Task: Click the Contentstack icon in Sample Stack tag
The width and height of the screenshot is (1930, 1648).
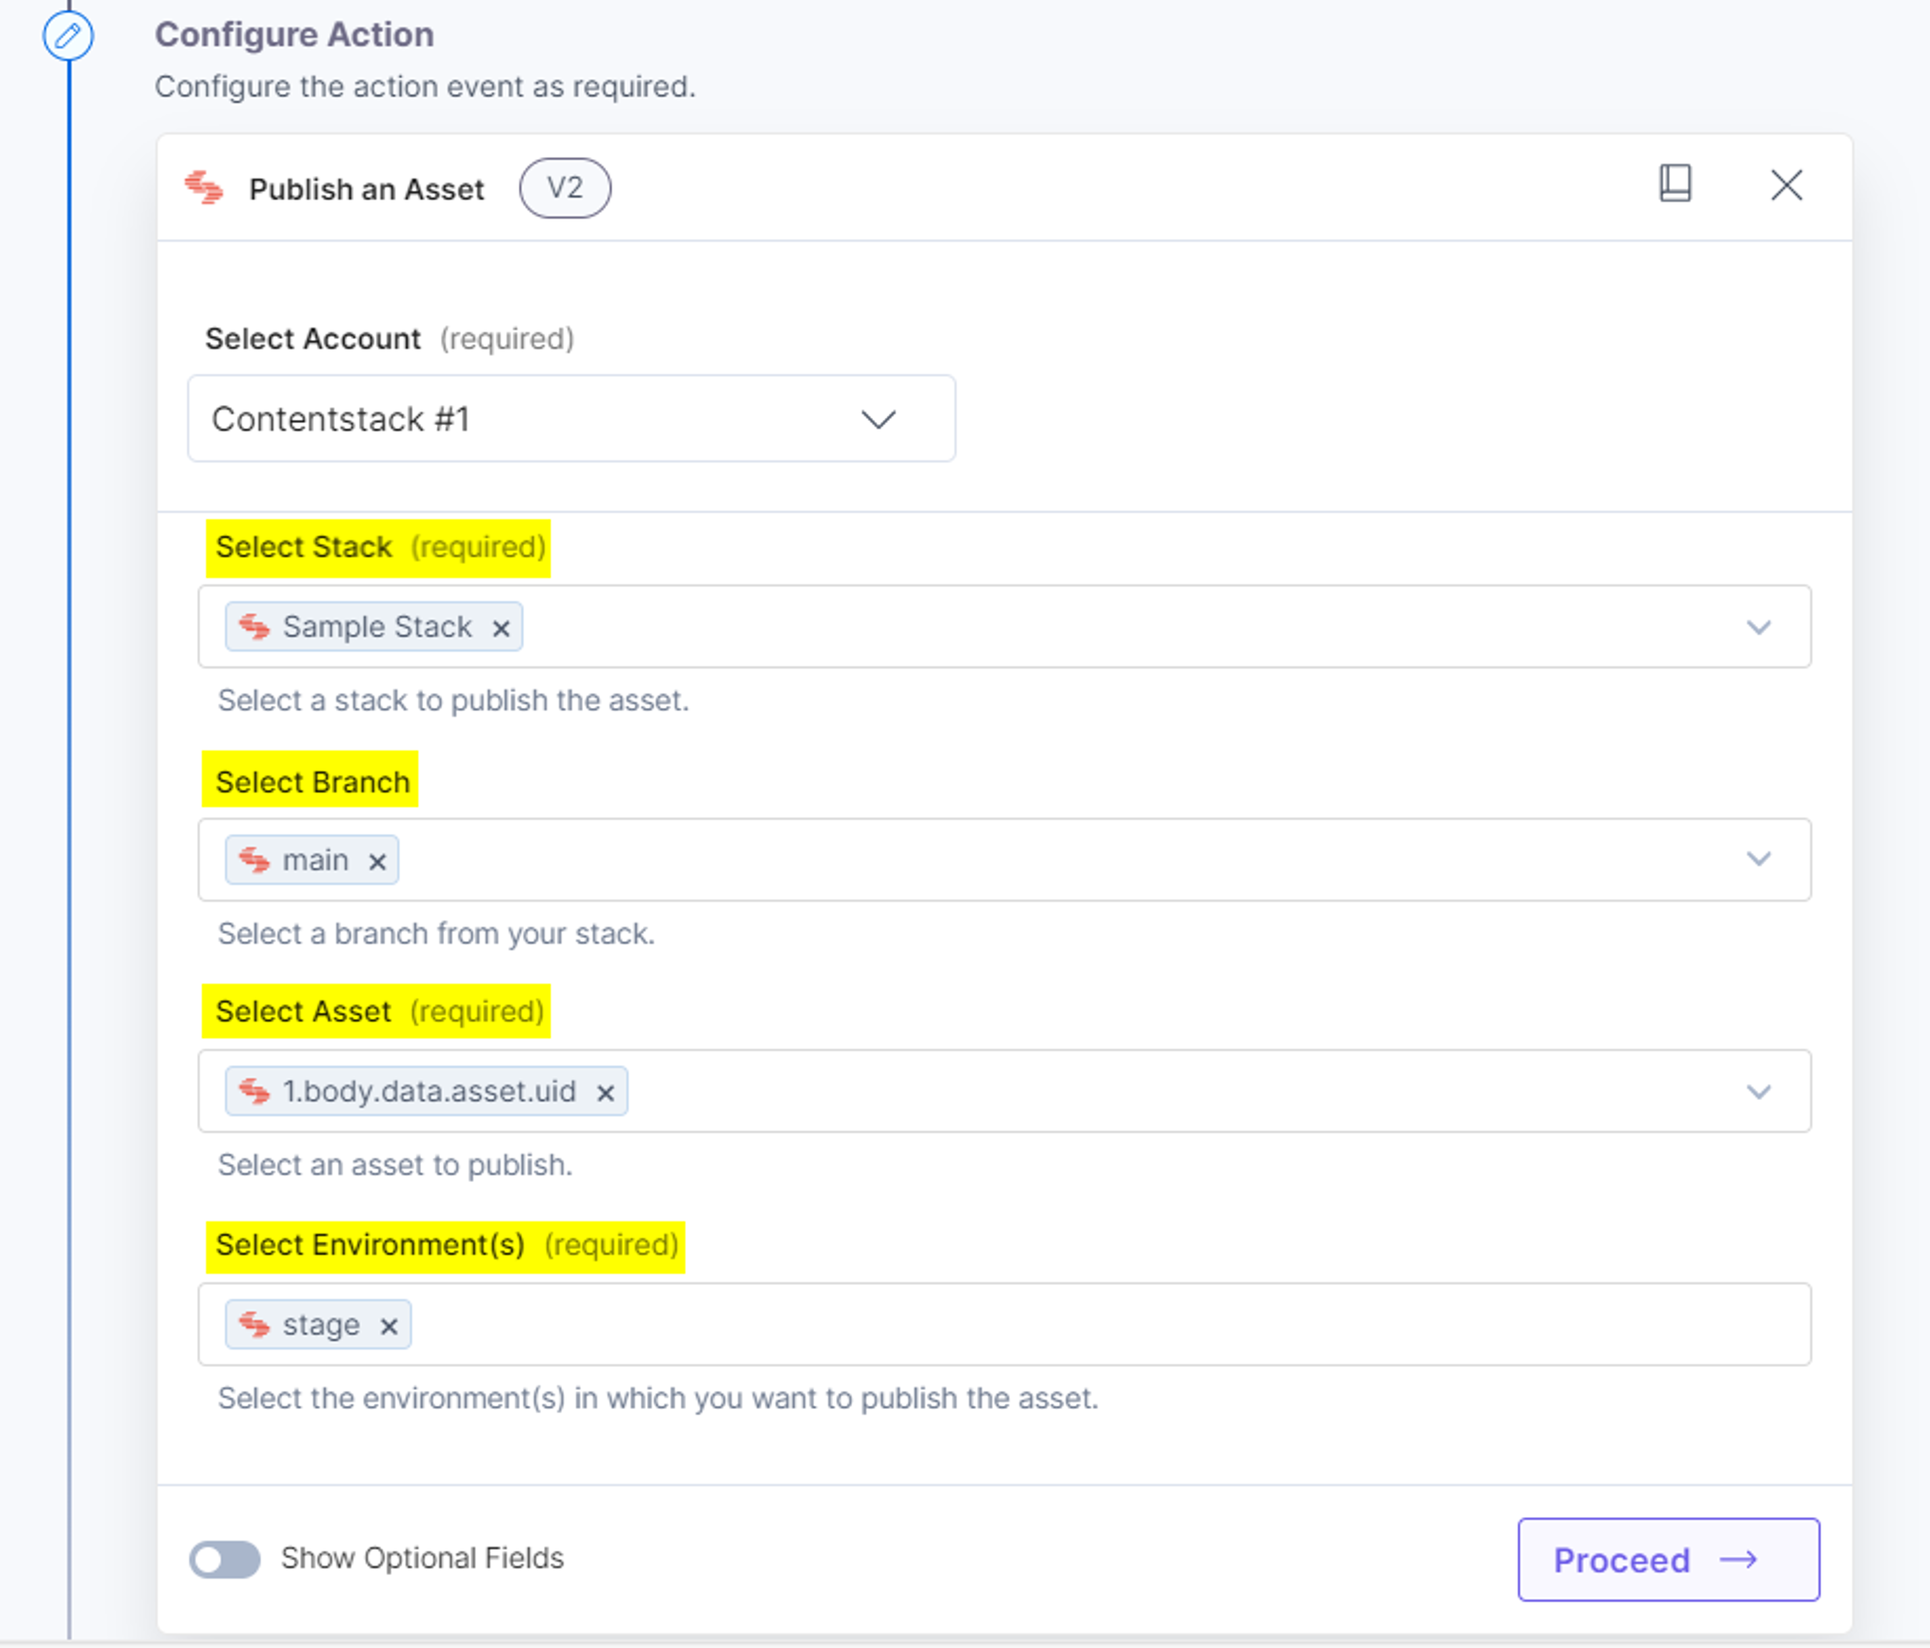Action: point(254,627)
